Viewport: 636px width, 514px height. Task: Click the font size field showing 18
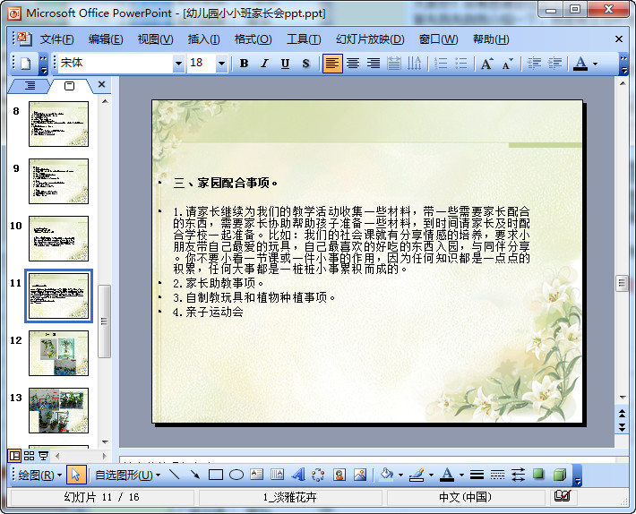[x=202, y=64]
